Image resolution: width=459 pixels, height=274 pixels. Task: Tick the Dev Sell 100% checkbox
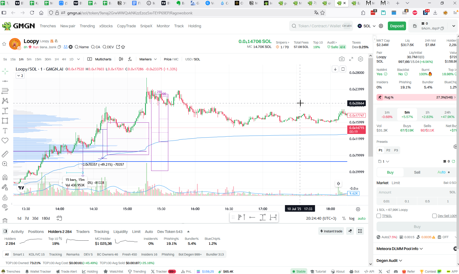[x=434, y=216]
